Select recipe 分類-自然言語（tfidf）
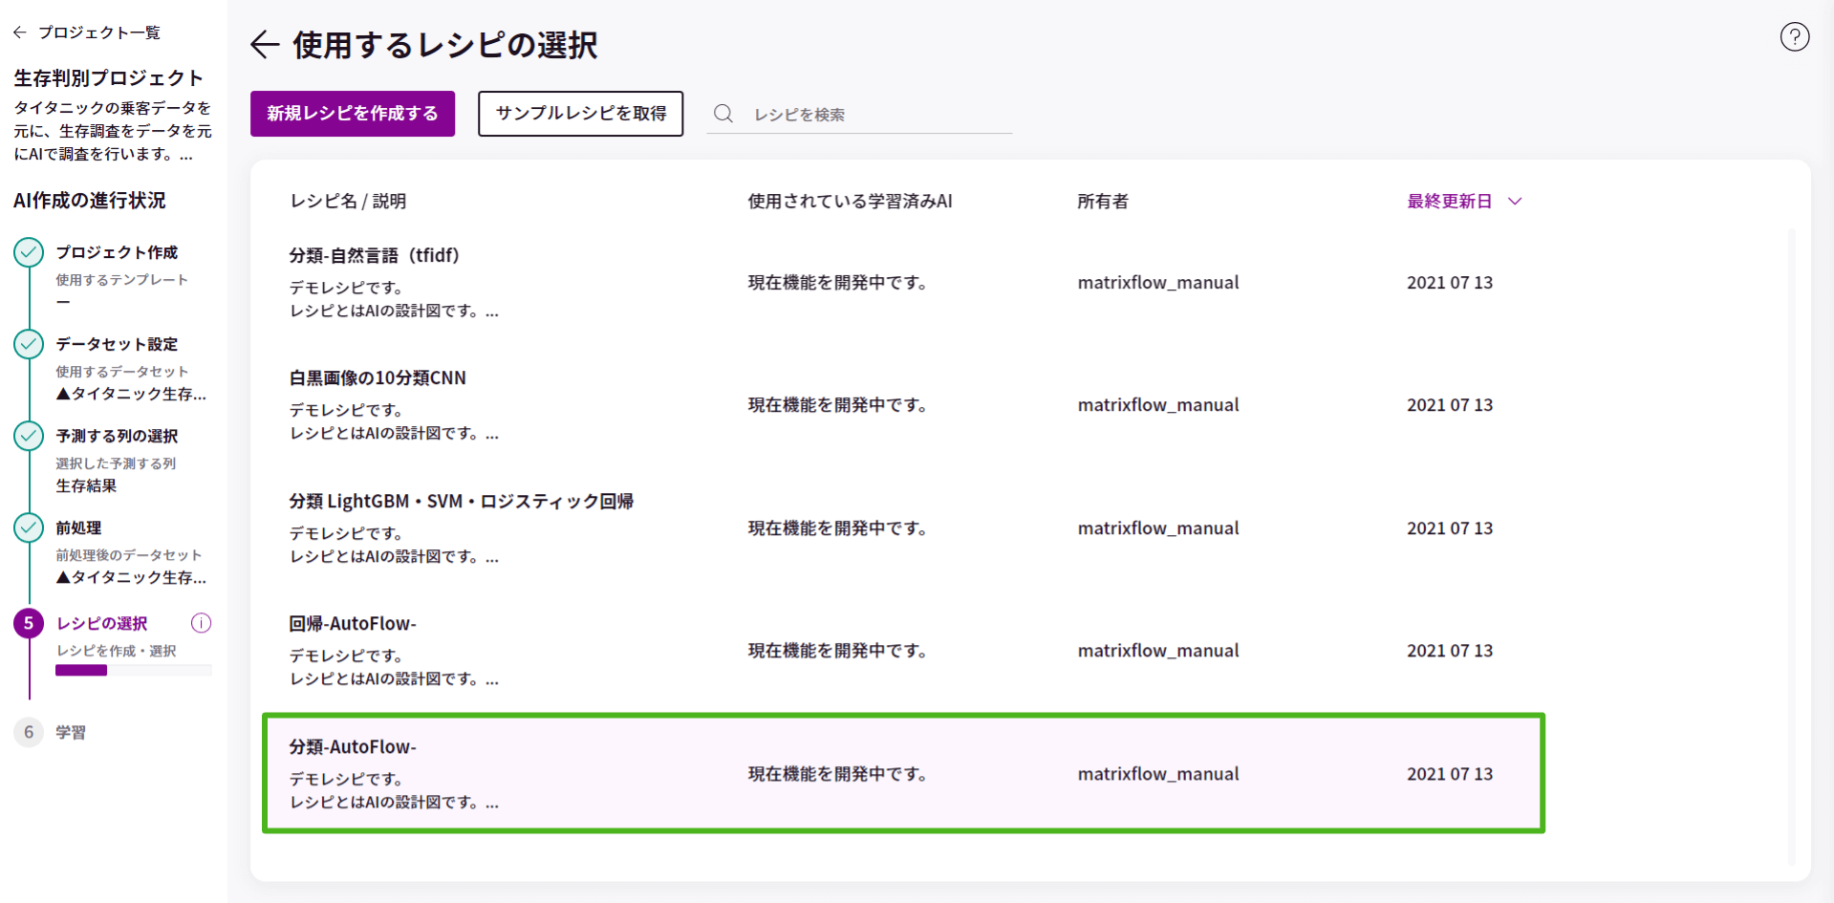This screenshot has width=1834, height=903. 903,283
